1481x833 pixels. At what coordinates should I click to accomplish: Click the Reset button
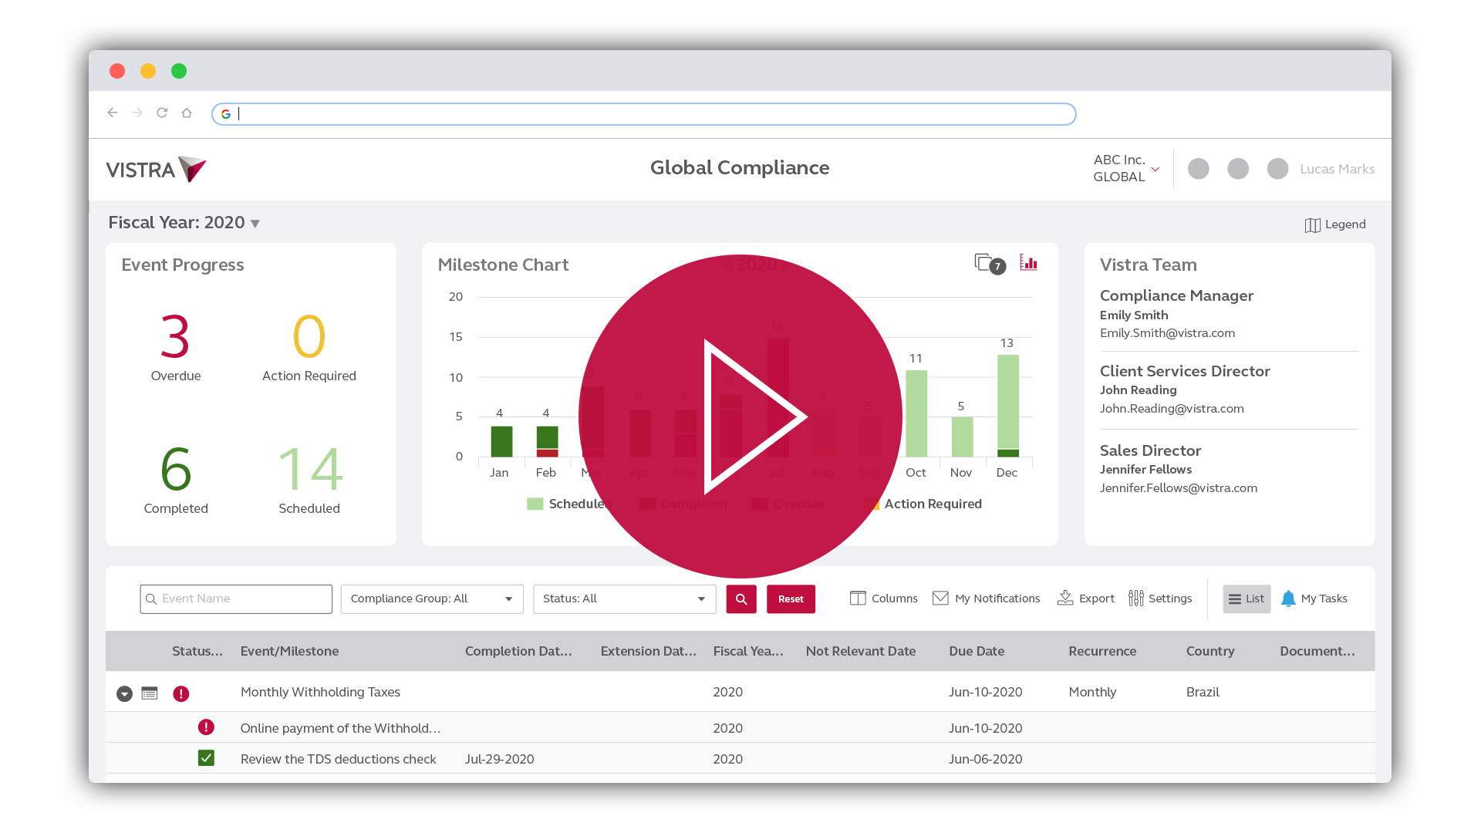tap(791, 599)
